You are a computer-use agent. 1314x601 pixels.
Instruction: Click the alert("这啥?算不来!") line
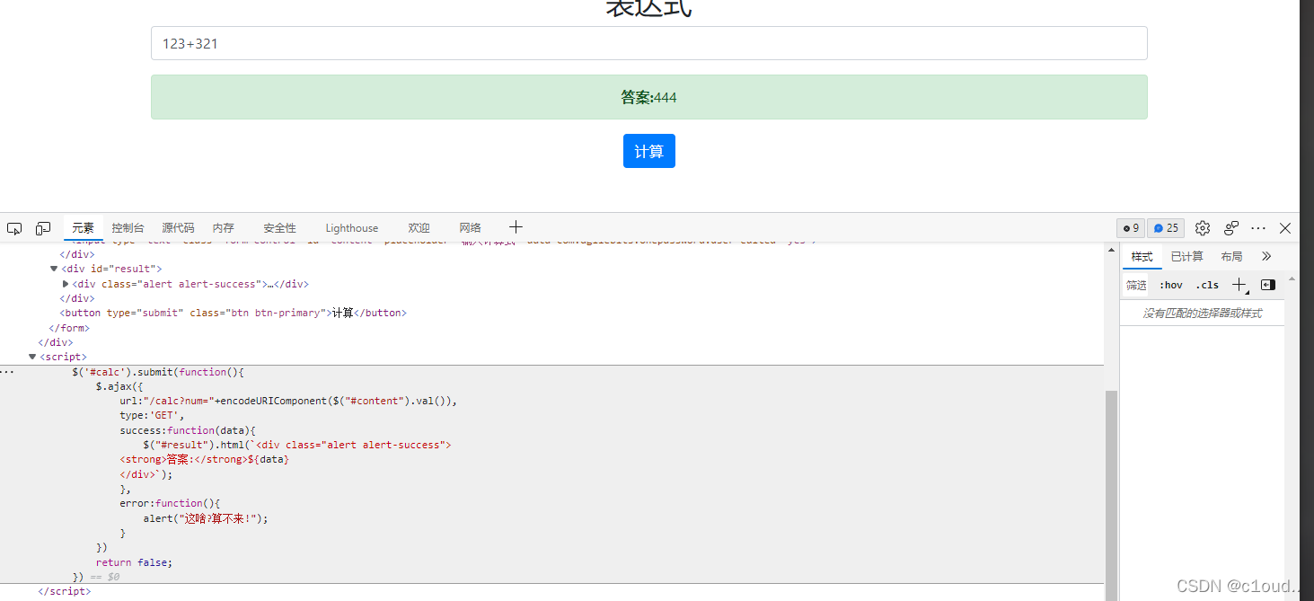206,518
